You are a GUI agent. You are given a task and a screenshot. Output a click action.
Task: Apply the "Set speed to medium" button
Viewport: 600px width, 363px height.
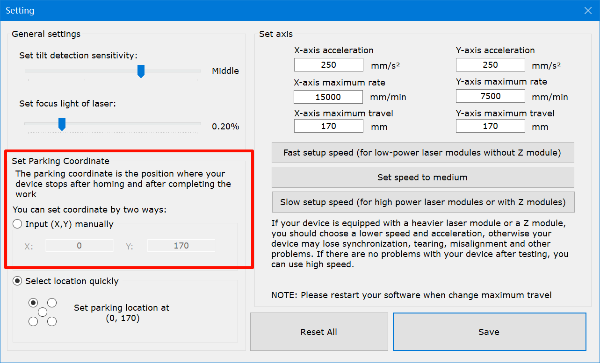point(422,178)
